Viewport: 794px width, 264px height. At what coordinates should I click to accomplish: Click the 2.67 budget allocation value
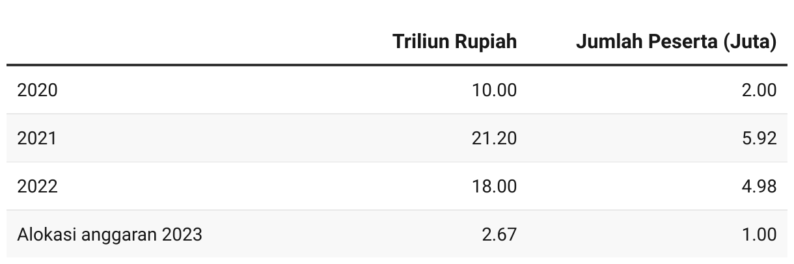(x=499, y=234)
